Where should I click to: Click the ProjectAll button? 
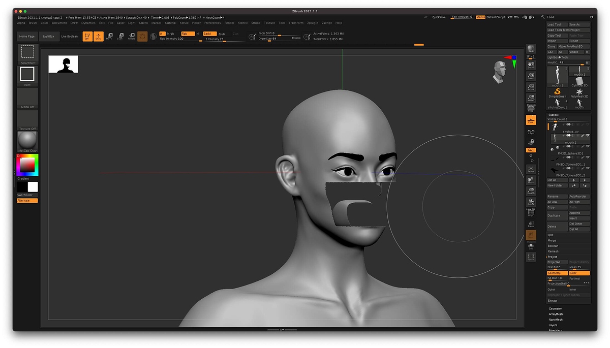tap(557, 262)
